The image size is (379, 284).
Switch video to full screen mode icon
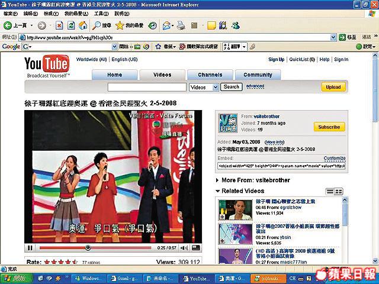tap(196, 248)
